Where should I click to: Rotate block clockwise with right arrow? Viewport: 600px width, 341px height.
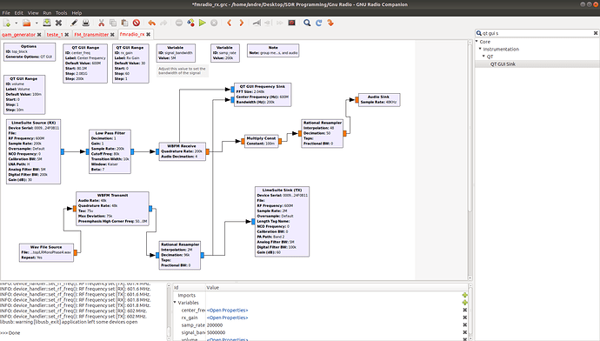241,23
